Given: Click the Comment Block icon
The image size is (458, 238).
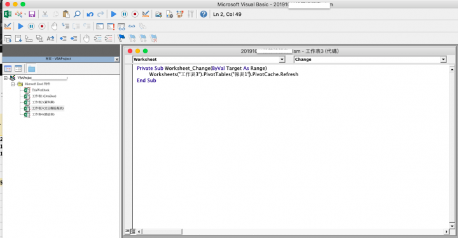Looking at the screenshot, I should 97,38.
